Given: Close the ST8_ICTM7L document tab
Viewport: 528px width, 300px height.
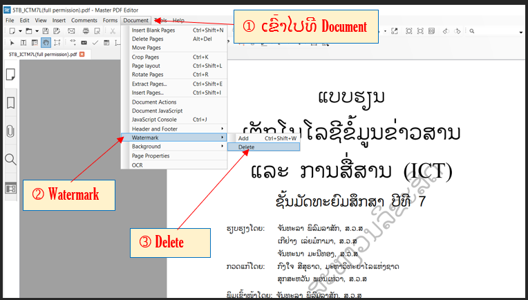Looking at the screenshot, I should click(82, 54).
